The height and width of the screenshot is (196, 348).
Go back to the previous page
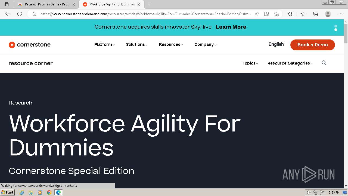[x=8, y=14]
